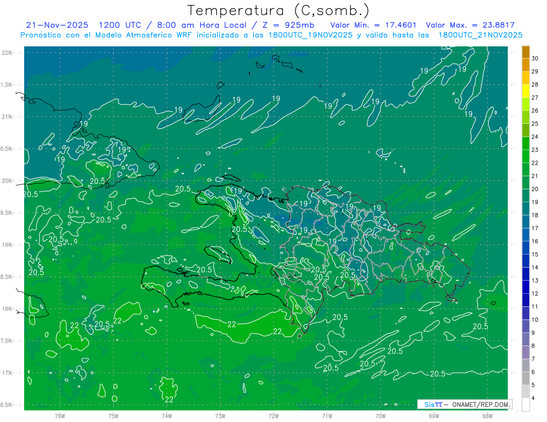Click the dark blue band between 12 and 13
The height and width of the screenshot is (422, 547).
tap(526, 287)
